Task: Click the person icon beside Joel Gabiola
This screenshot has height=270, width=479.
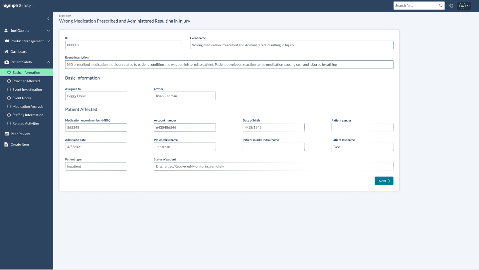Action: [6, 31]
